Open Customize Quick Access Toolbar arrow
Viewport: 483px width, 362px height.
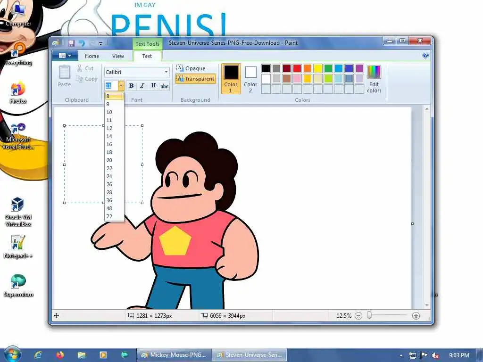coord(100,43)
